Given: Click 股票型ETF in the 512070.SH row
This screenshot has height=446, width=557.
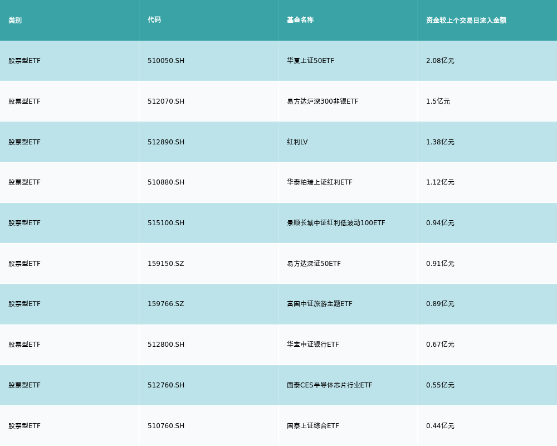Looking at the screenshot, I should click(25, 101).
